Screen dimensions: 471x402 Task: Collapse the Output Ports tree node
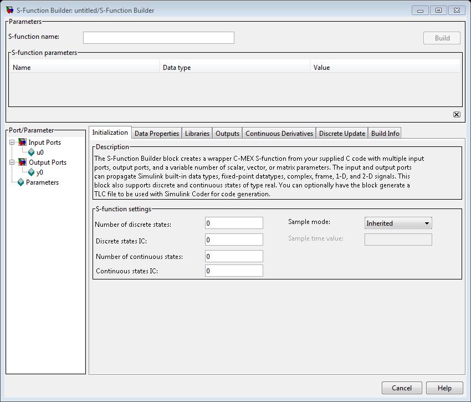12,162
